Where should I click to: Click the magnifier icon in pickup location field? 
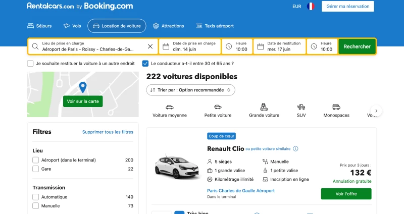(x=35, y=46)
